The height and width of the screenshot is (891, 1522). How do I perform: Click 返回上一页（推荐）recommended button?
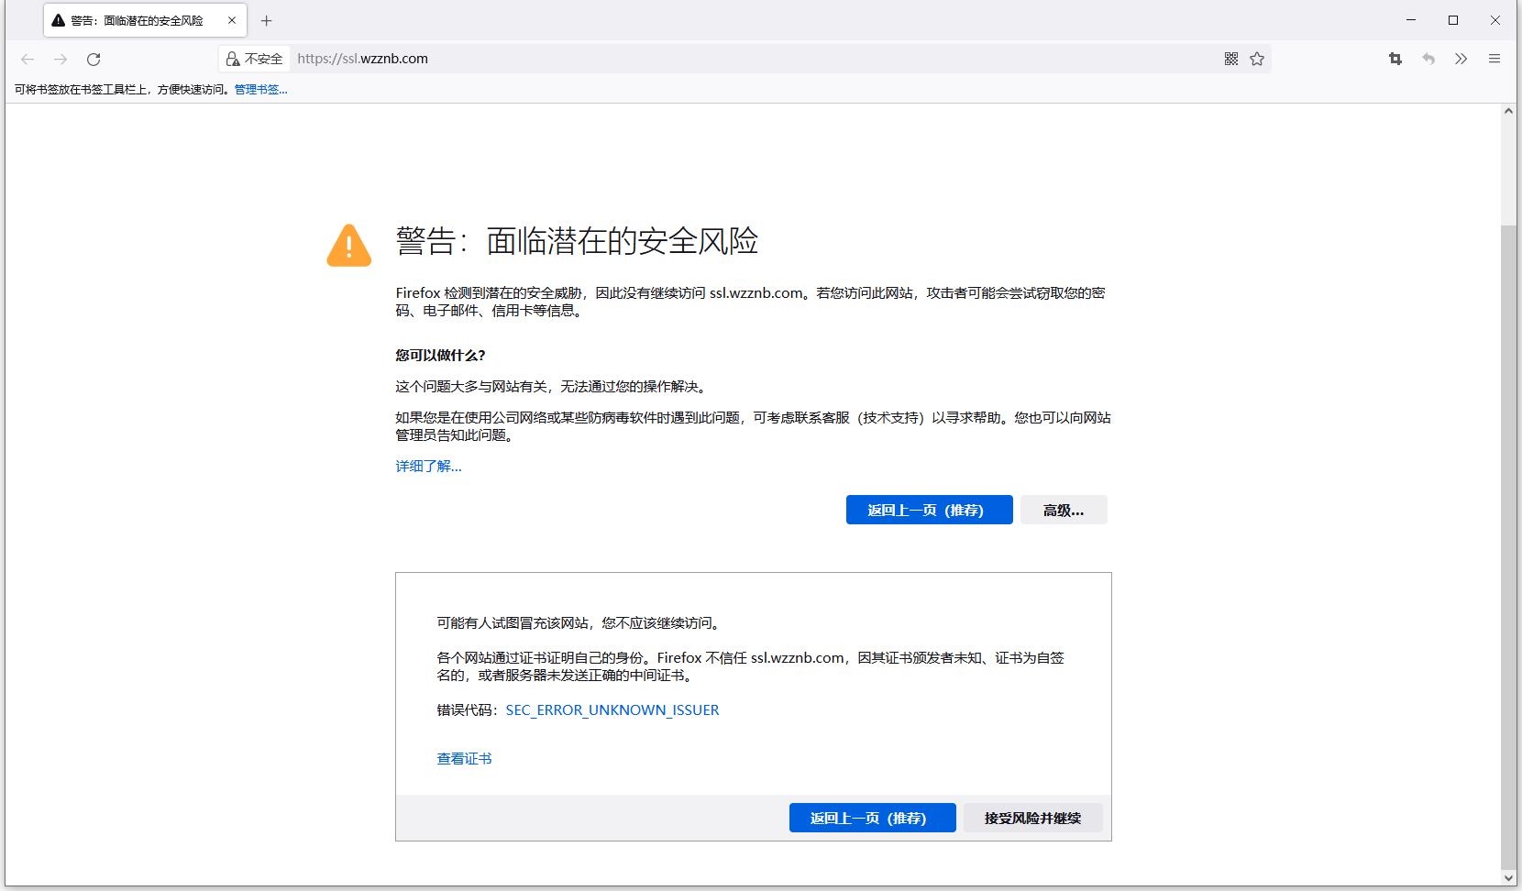(x=929, y=510)
